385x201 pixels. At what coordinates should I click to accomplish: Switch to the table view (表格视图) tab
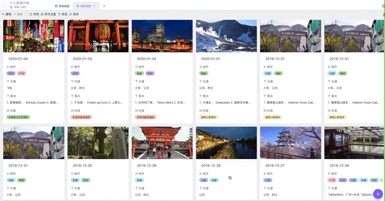(62, 6)
